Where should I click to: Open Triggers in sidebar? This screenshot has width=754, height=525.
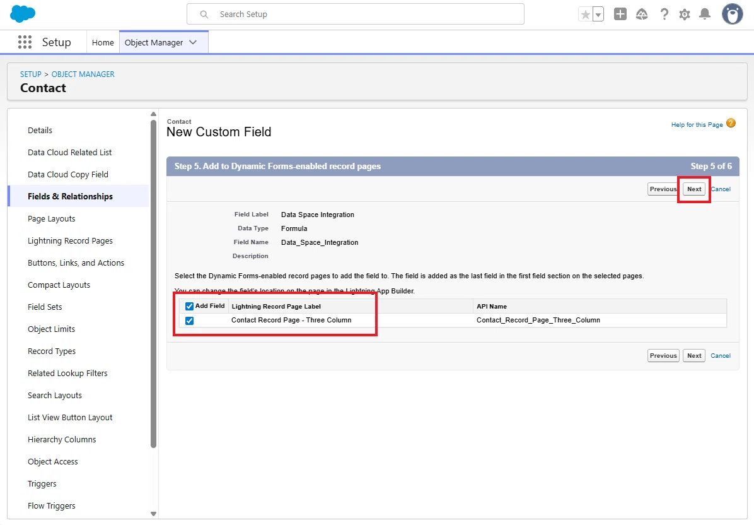click(42, 484)
